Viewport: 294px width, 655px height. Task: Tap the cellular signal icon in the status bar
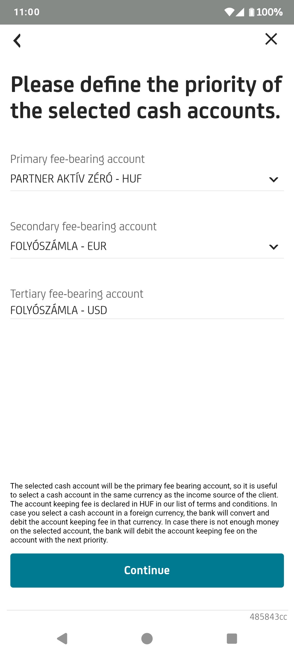pyautogui.click(x=240, y=12)
